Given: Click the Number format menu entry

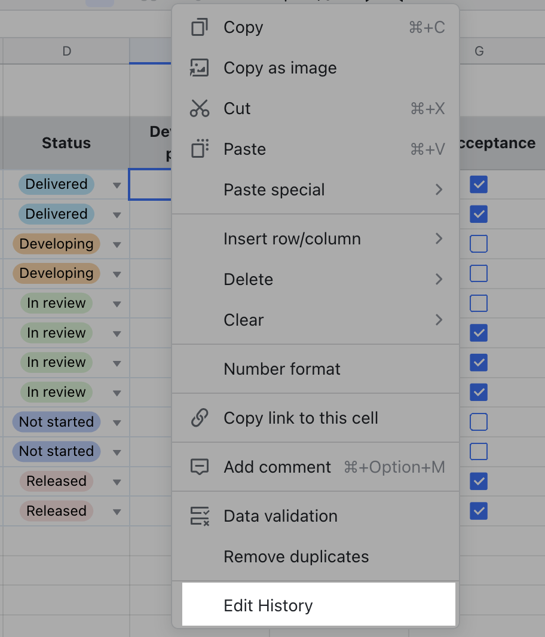Looking at the screenshot, I should click(x=281, y=369).
